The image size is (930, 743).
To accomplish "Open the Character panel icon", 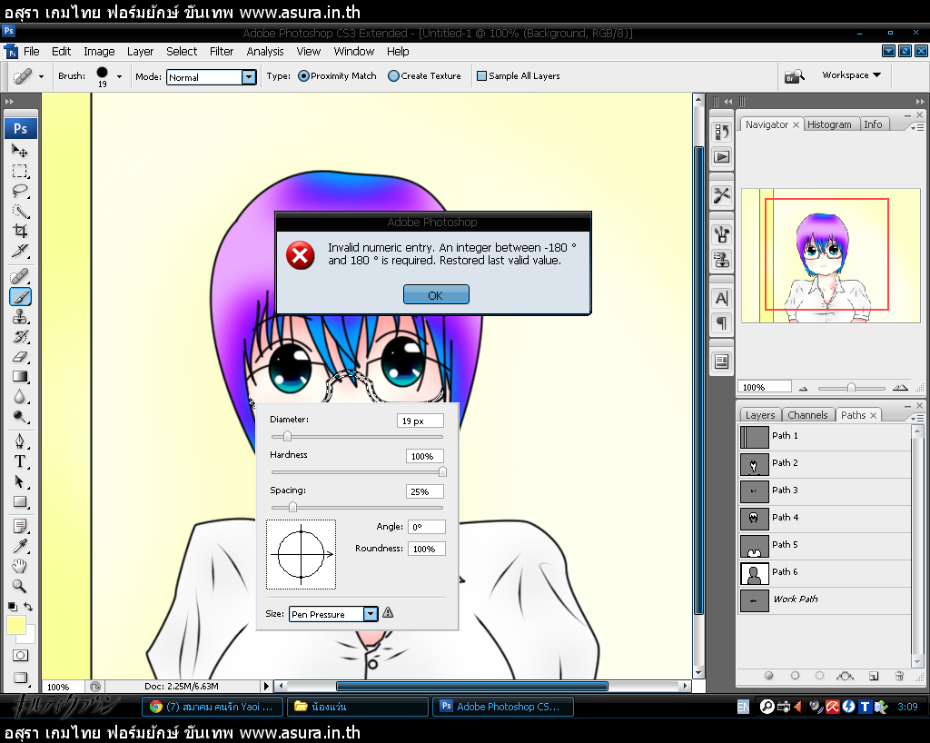I will pos(721,298).
